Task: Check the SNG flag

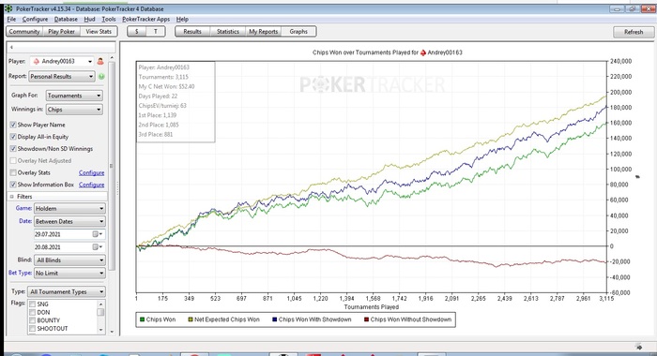Action: point(32,304)
